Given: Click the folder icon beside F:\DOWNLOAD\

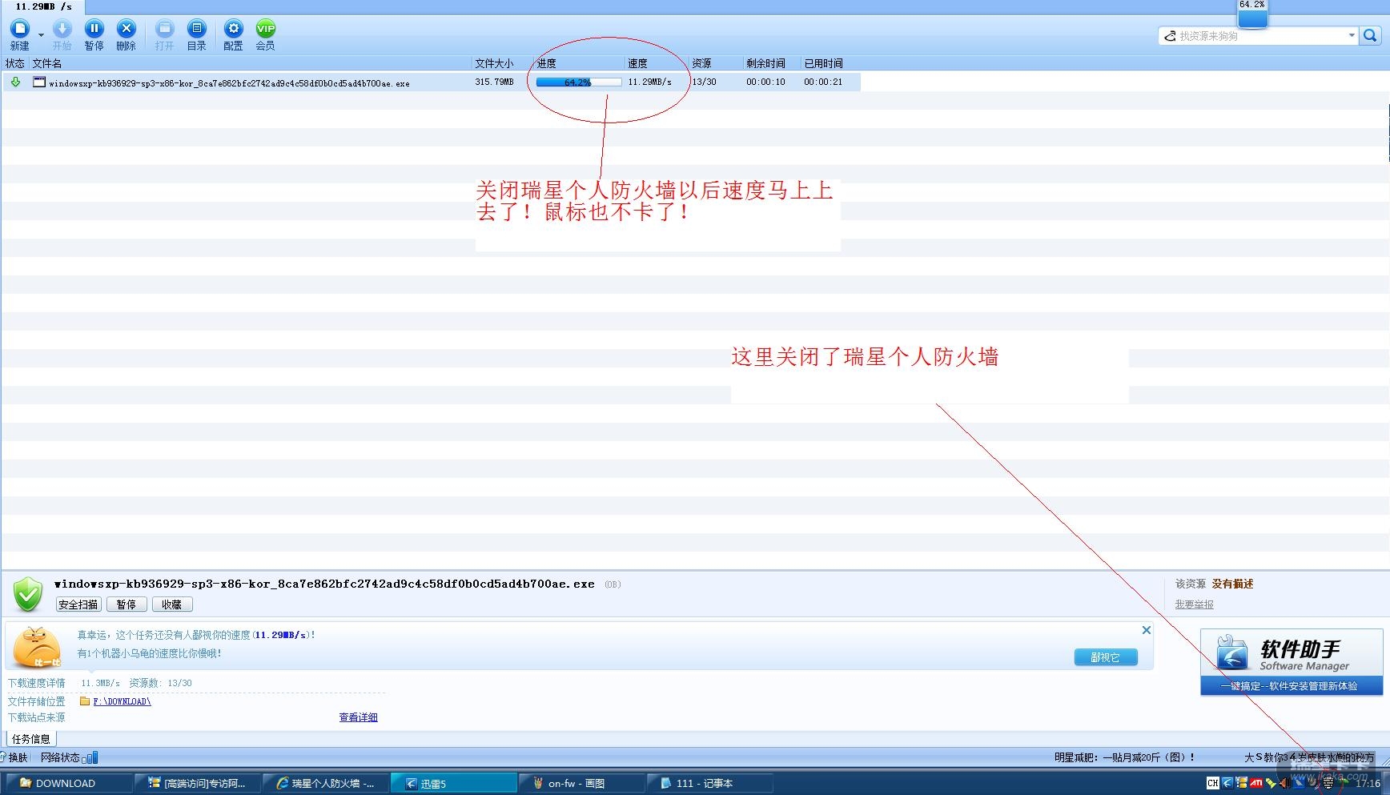Looking at the screenshot, I should tap(85, 701).
